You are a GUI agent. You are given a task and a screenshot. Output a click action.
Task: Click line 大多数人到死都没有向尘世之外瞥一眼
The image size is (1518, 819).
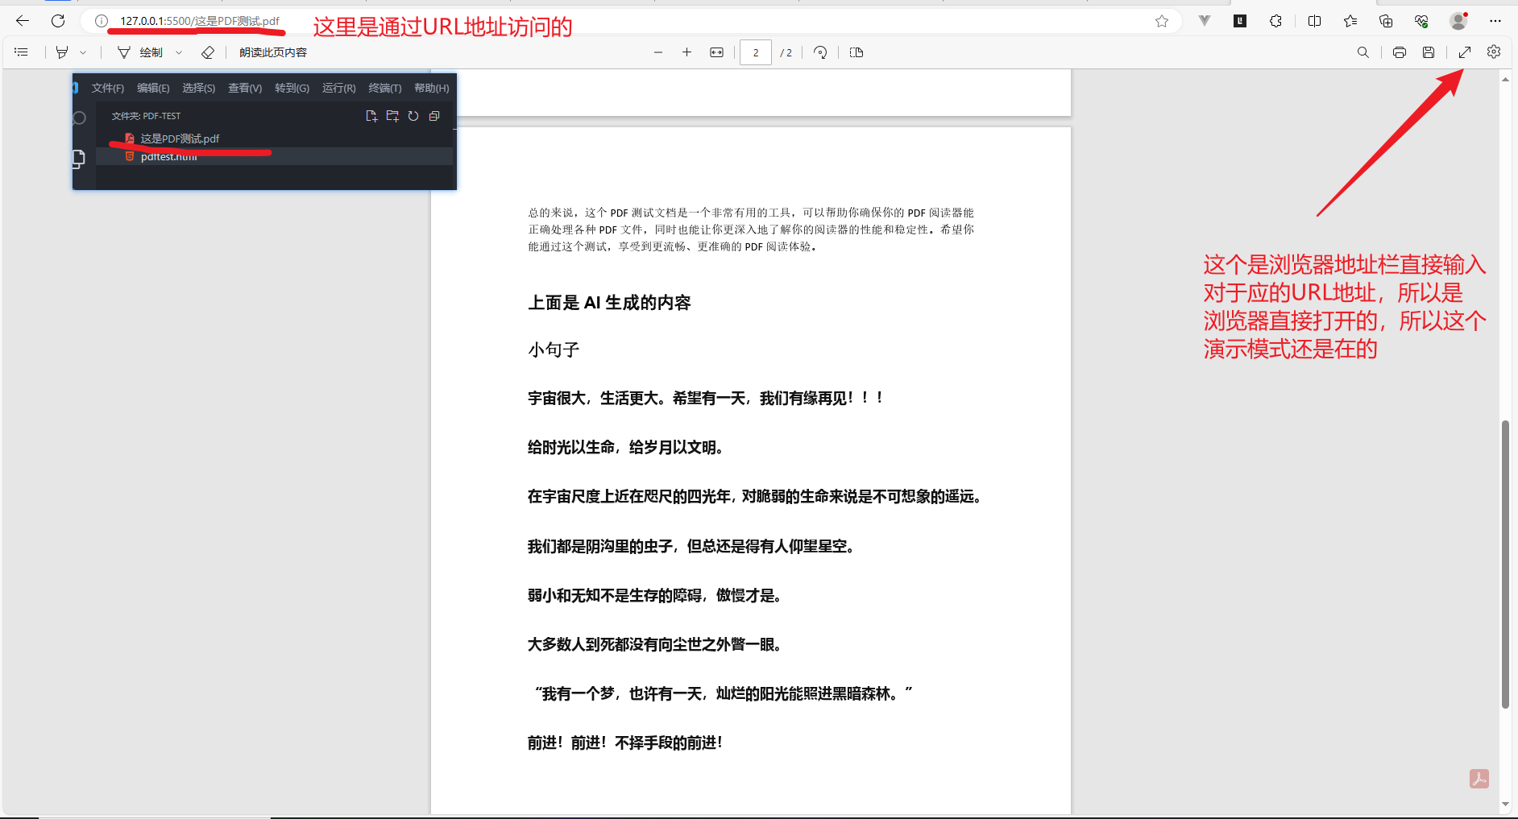tap(655, 645)
